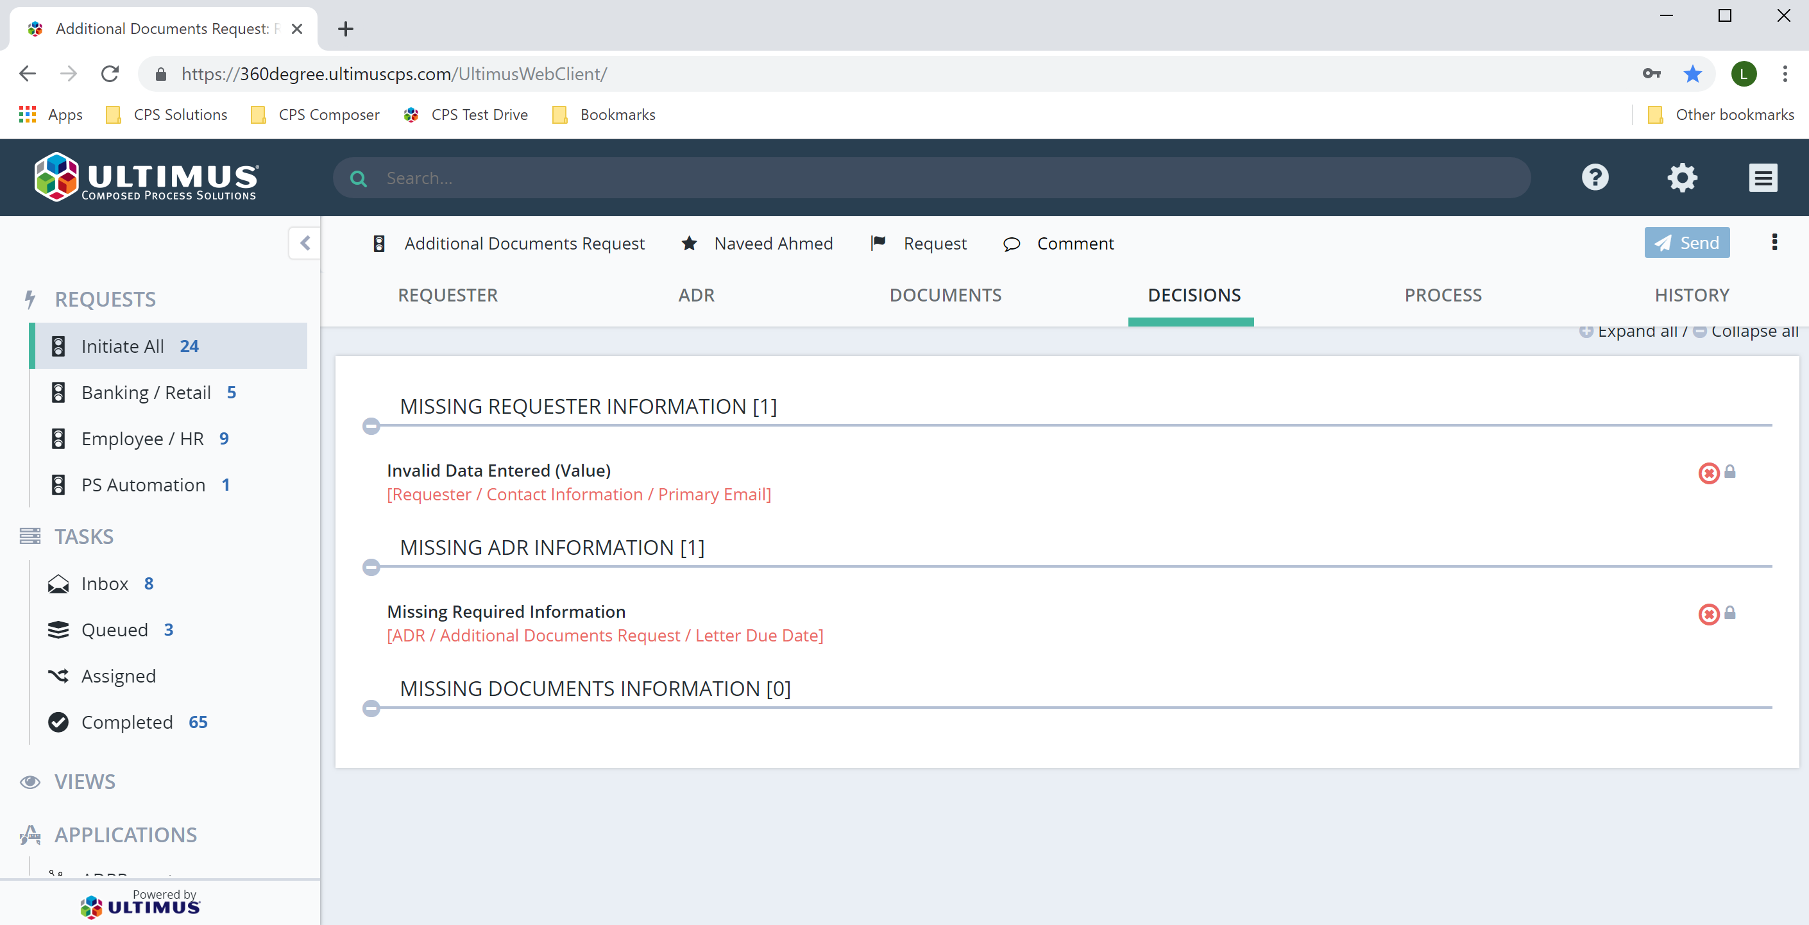
Task: Switch to the Process tab
Action: pos(1443,295)
